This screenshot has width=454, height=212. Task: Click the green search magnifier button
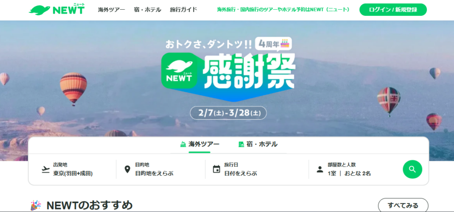click(412, 169)
